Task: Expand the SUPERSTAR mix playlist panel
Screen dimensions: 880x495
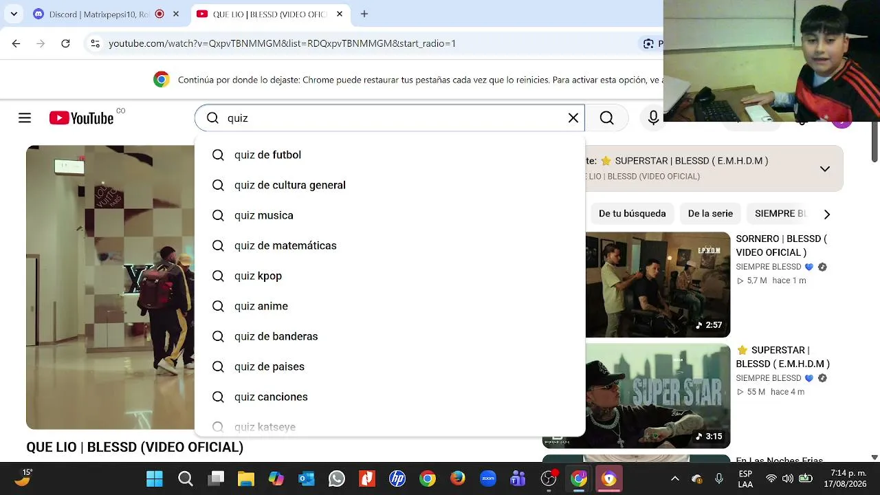Action: tap(825, 168)
